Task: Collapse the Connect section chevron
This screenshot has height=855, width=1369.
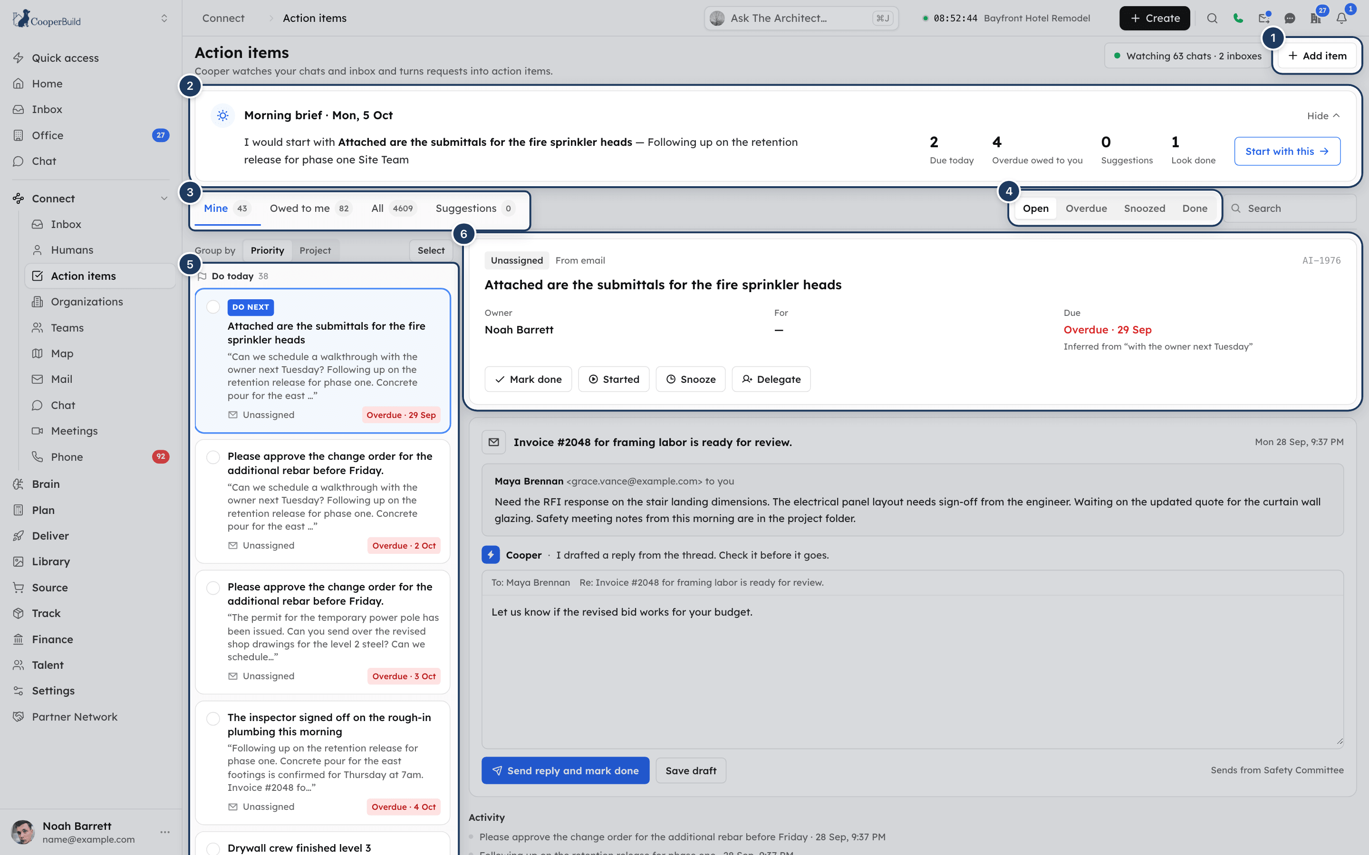Action: coord(164,199)
